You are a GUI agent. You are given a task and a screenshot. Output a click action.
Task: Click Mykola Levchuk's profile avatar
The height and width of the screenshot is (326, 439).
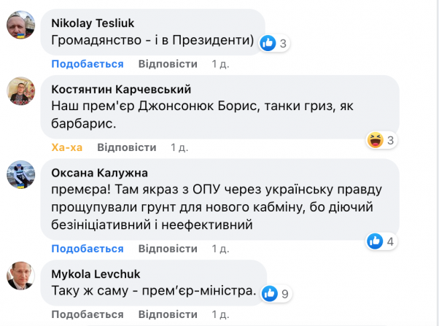coord(19,276)
